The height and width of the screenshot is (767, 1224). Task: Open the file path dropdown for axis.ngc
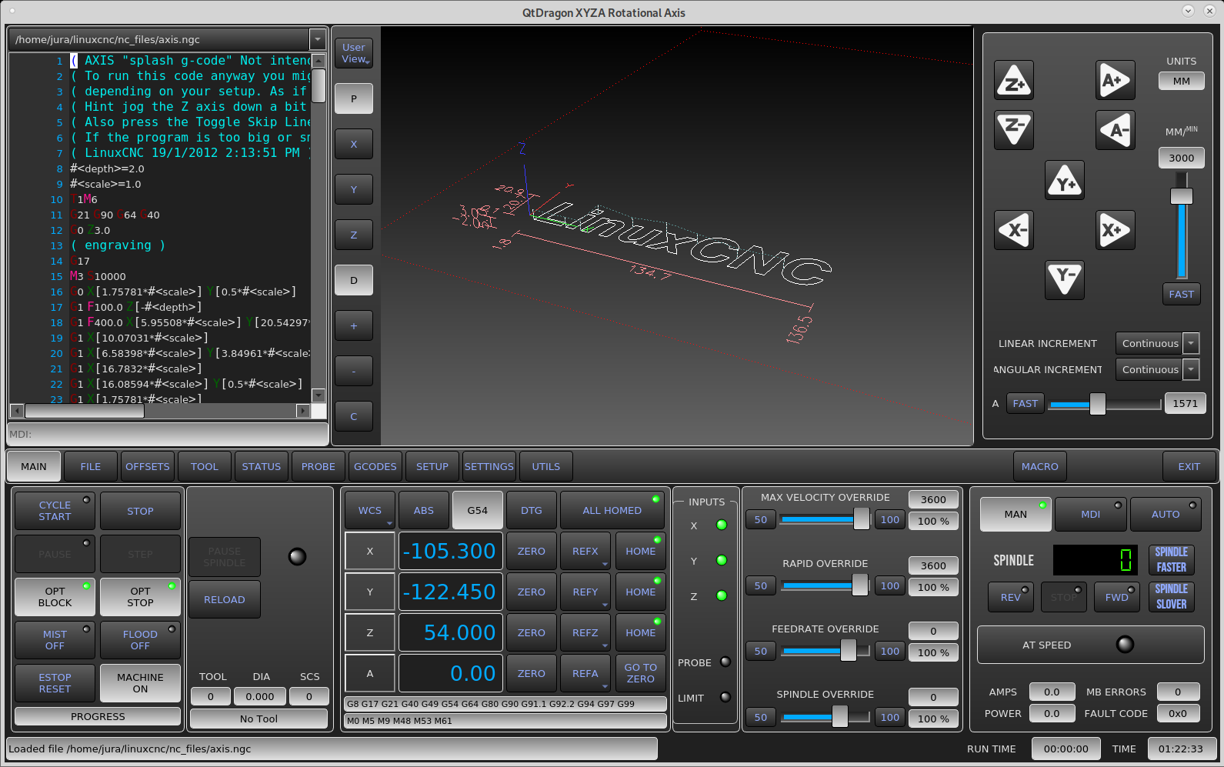coord(318,39)
